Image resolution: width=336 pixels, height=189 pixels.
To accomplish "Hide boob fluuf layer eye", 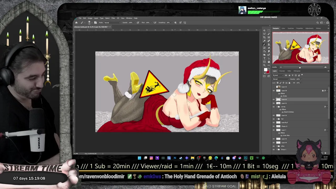I will pyautogui.click(x=274, y=123).
